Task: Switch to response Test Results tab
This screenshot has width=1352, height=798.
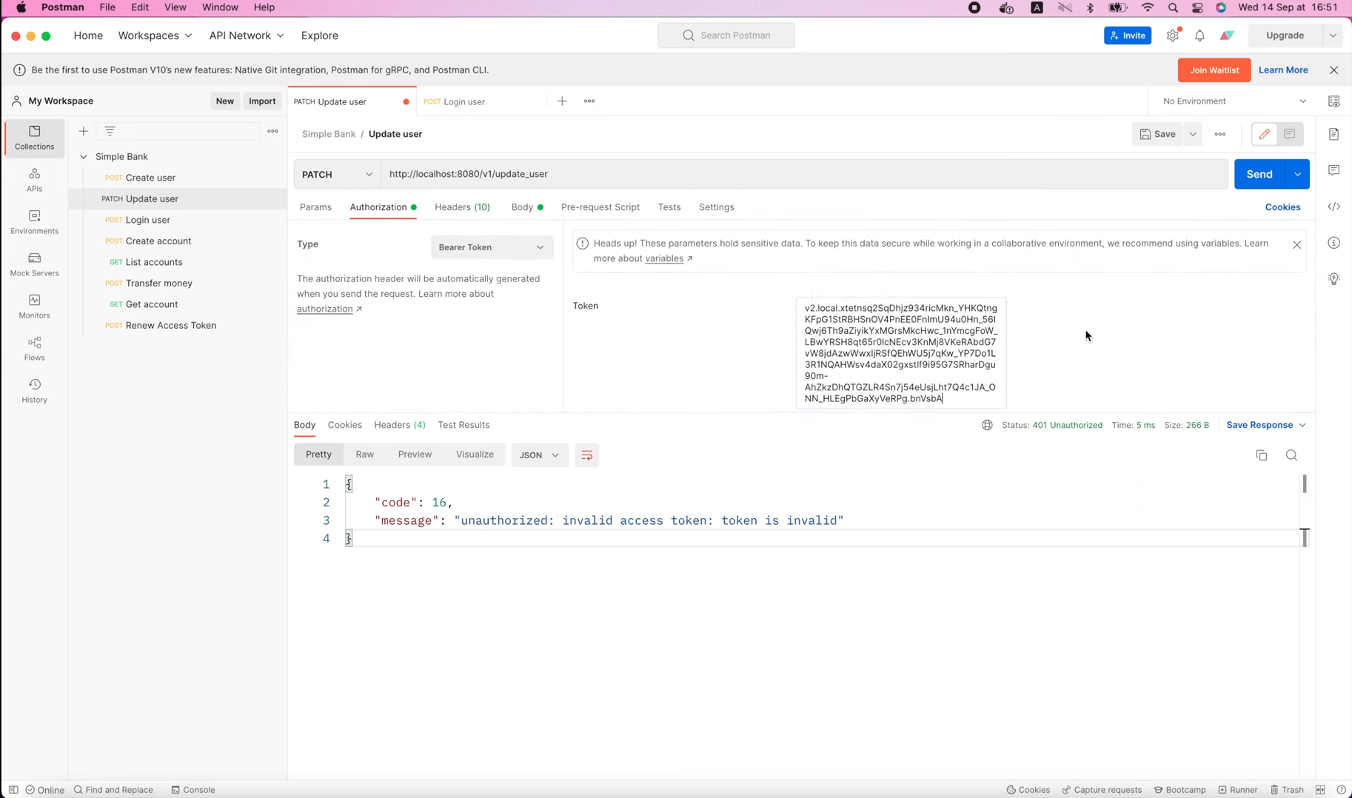Action: click(x=464, y=425)
